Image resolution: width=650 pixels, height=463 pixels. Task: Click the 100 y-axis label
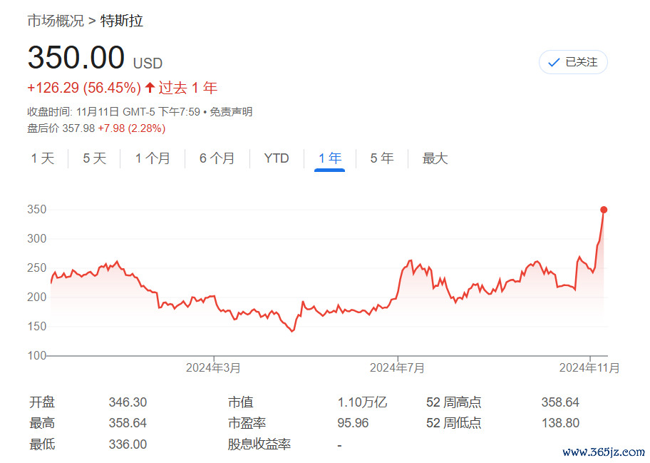click(37, 355)
